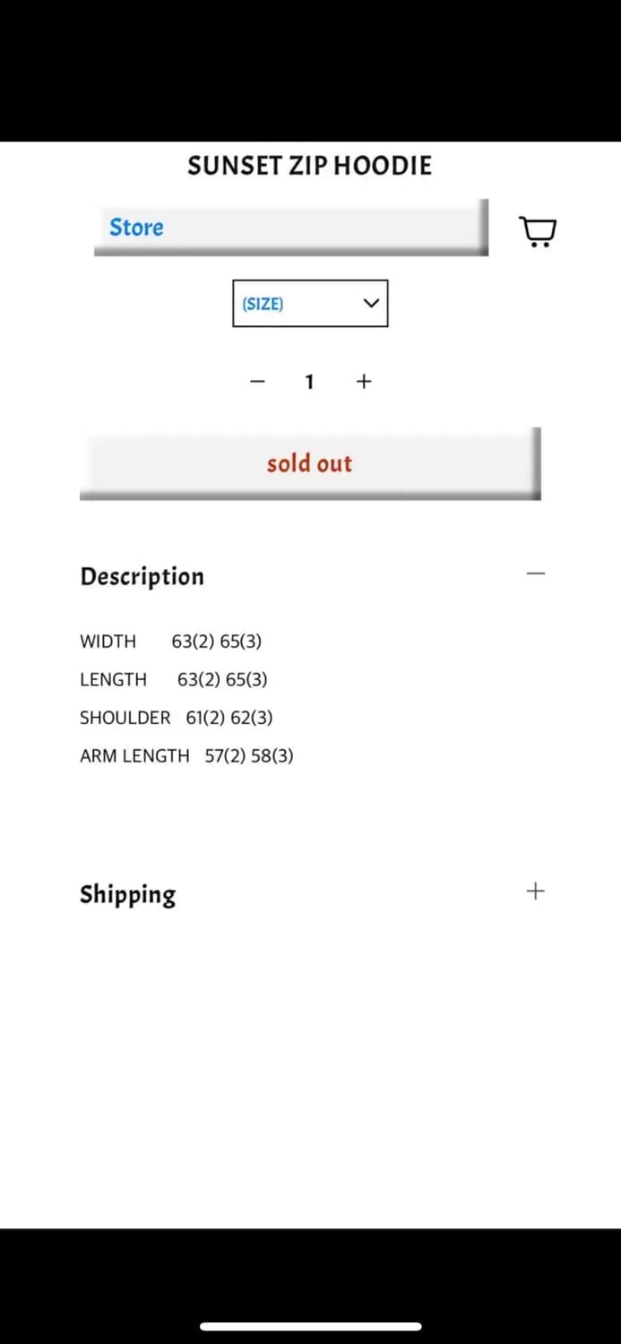Tap the home indicator bar at the bottom

pyautogui.click(x=310, y=1327)
